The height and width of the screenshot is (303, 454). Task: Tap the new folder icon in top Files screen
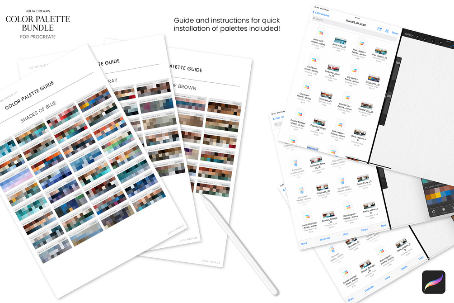[379, 29]
